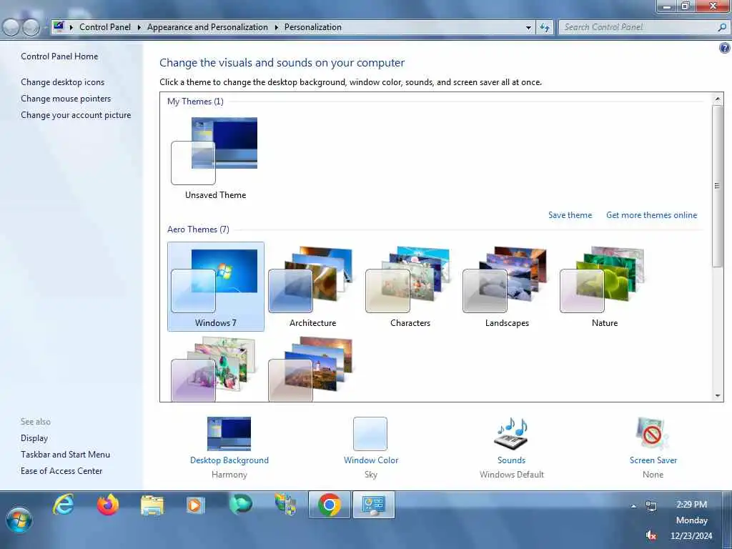The height and width of the screenshot is (549, 732).
Task: Click Personalization in the breadcrumb
Action: (x=313, y=27)
